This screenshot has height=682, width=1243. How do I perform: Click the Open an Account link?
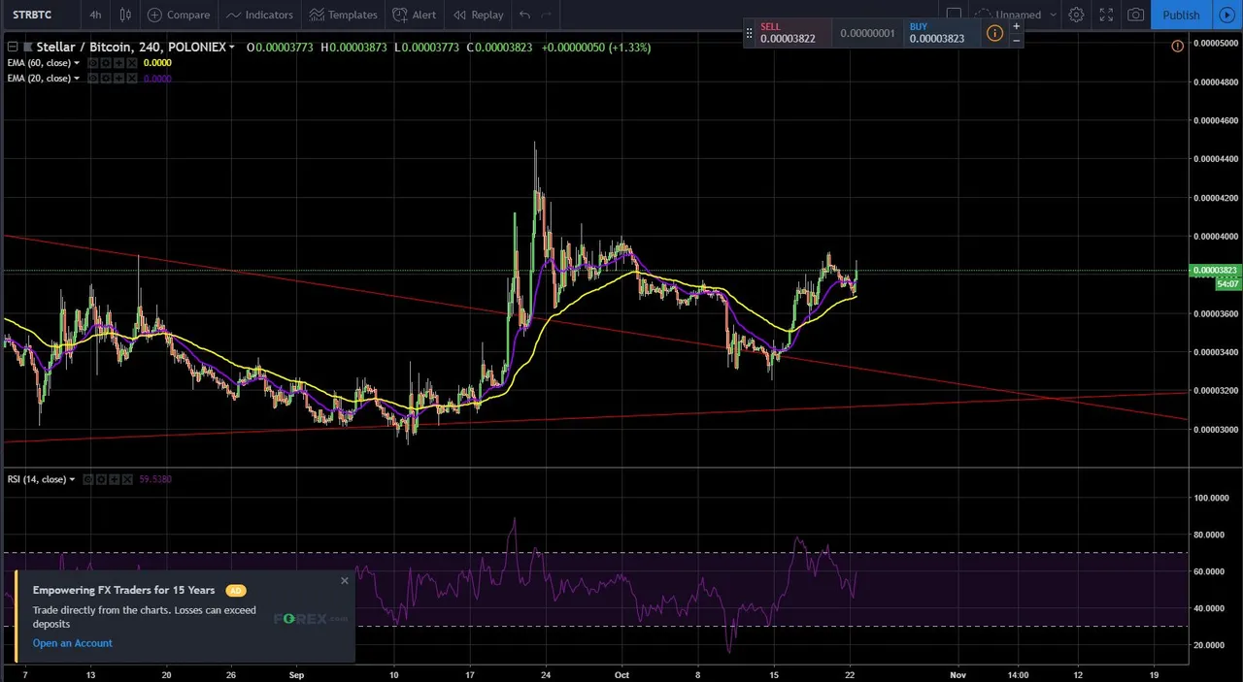(x=73, y=643)
